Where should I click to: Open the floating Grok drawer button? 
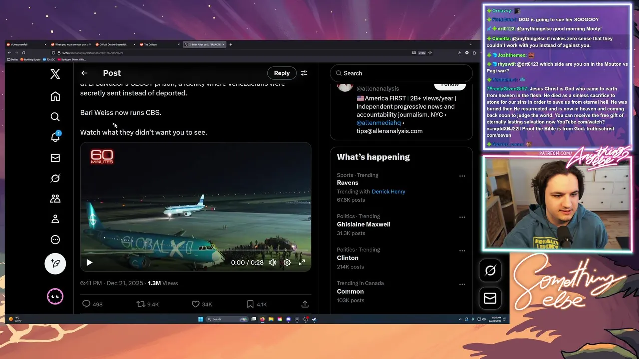tap(490, 270)
